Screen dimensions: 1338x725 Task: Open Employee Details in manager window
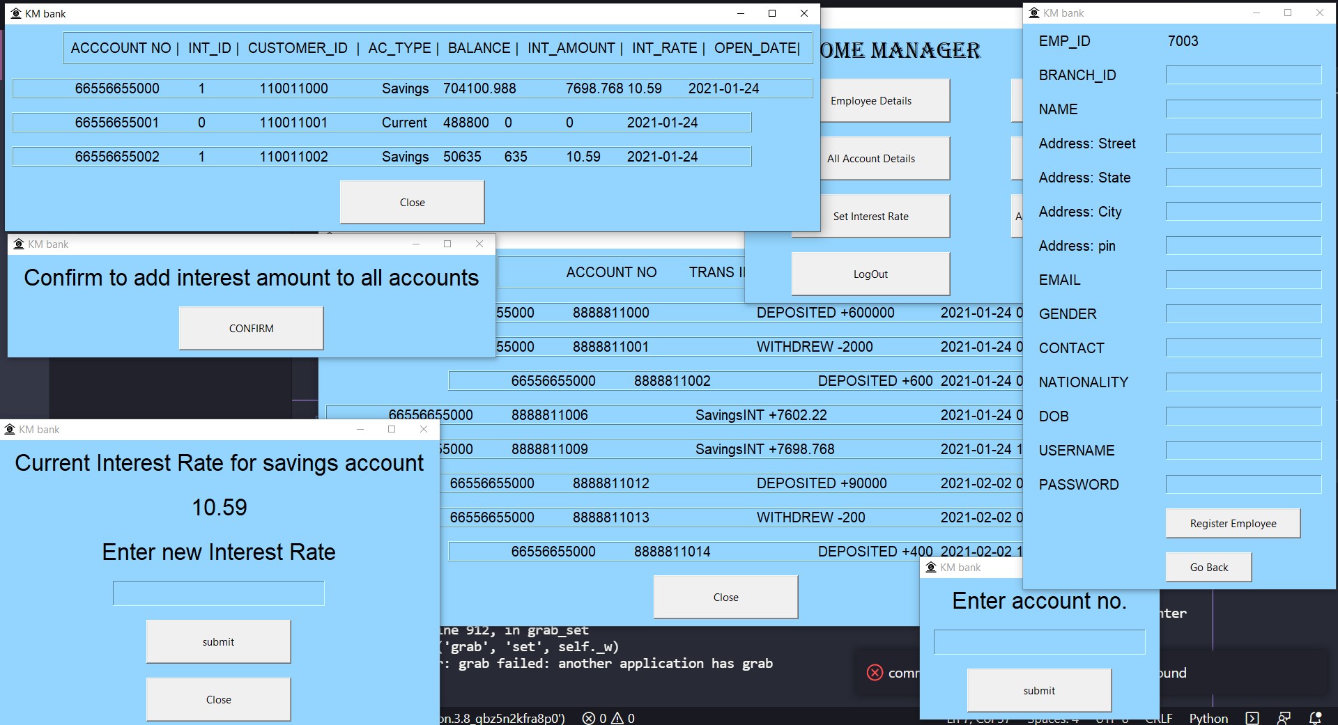pos(884,100)
